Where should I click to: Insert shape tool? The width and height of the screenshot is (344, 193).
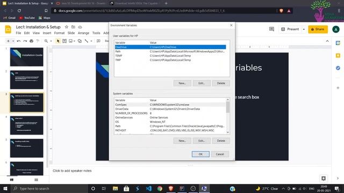80,41
